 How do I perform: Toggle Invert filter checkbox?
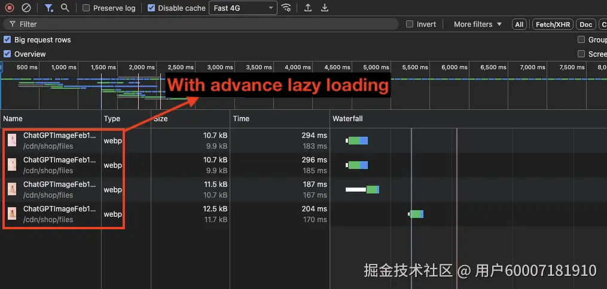click(x=410, y=24)
